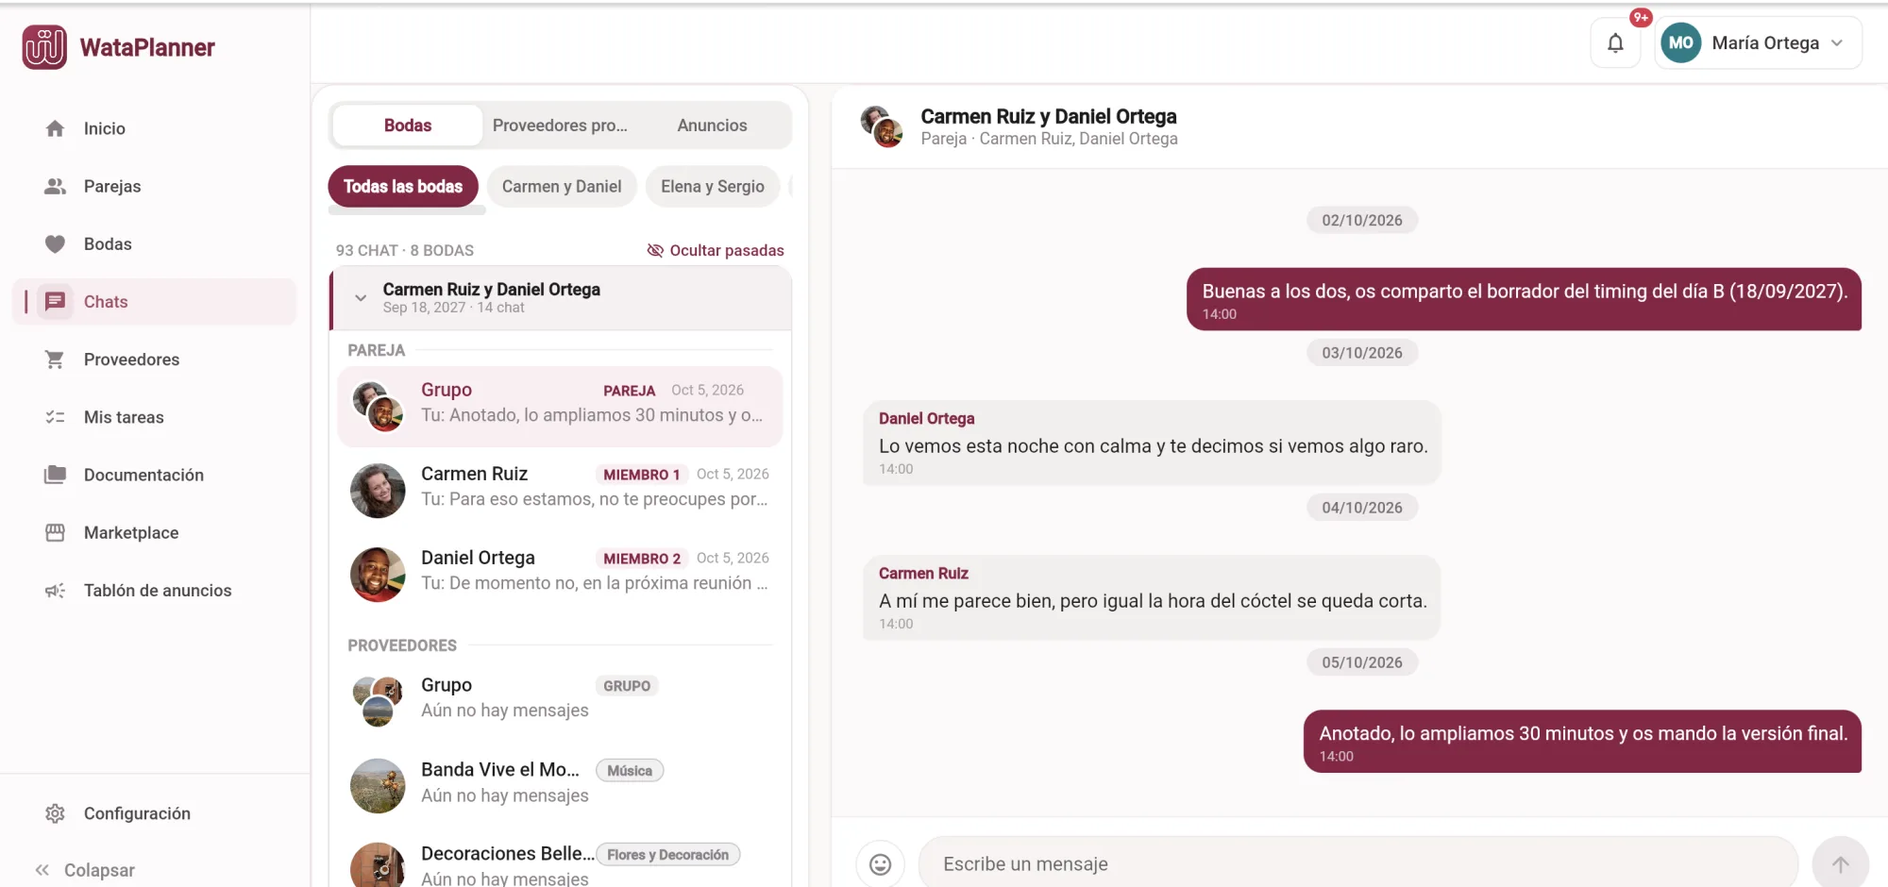Open Banda Vive el Mo... chat
This screenshot has width=1888, height=887.
pos(560,785)
